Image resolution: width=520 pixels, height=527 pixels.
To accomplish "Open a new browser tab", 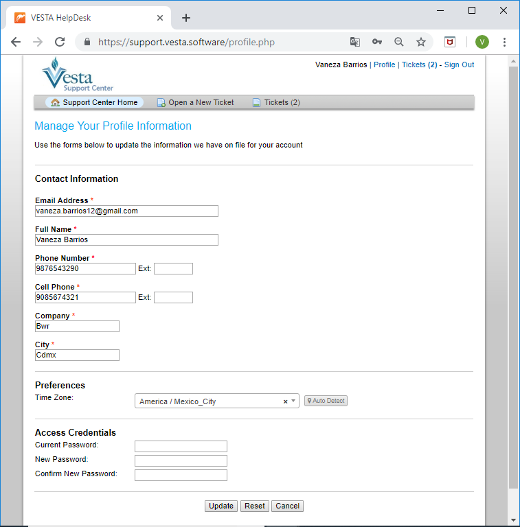I will (x=186, y=18).
